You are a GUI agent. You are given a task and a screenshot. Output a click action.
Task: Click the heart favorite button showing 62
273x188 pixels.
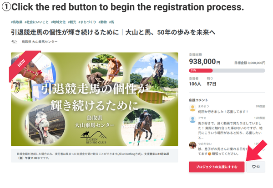[256, 167]
